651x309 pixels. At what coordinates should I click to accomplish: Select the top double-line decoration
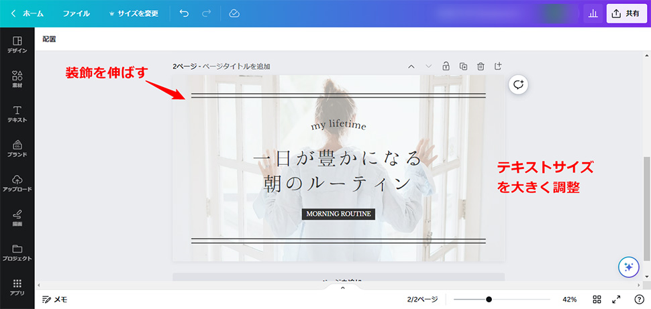(x=338, y=96)
